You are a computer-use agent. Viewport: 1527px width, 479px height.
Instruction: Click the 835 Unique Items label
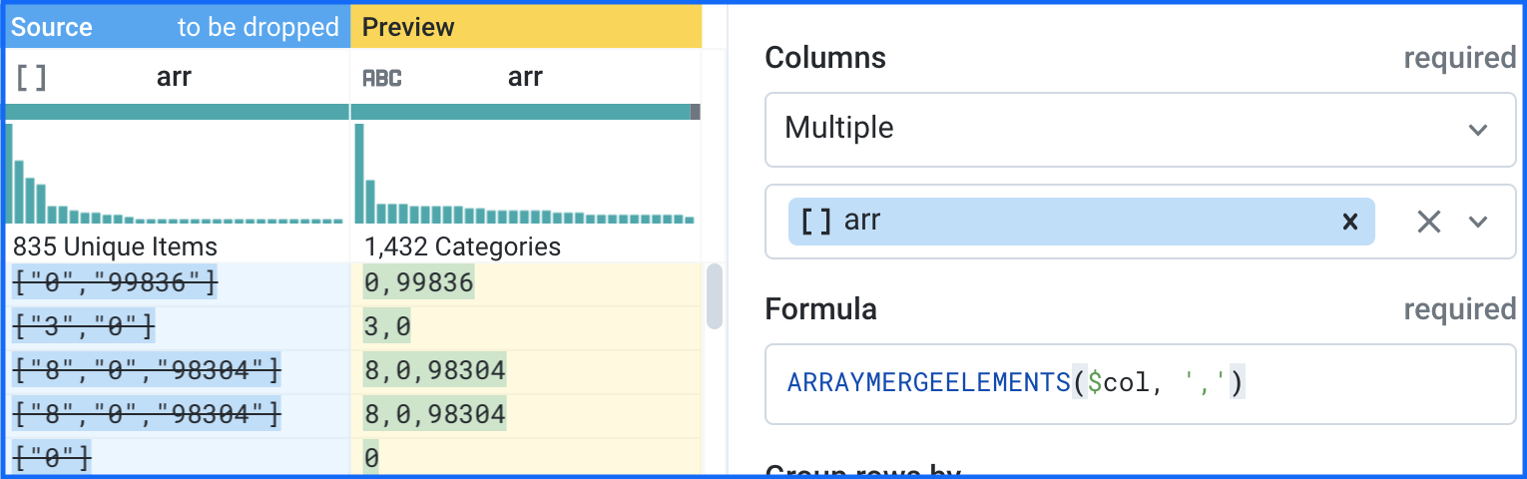pyautogui.click(x=115, y=246)
